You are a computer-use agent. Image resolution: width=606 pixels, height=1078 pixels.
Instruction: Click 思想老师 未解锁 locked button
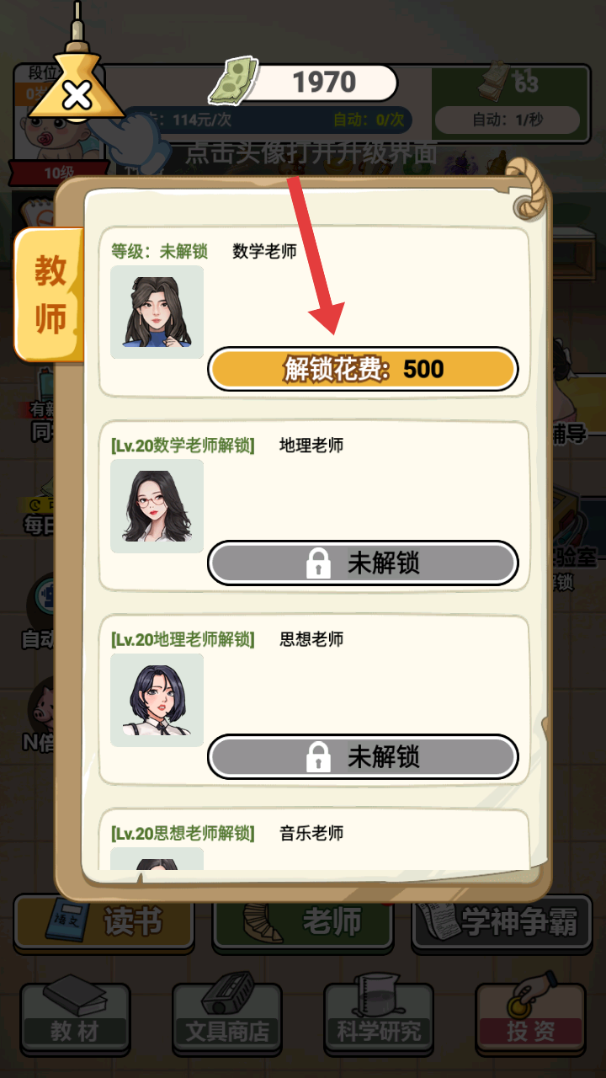363,757
